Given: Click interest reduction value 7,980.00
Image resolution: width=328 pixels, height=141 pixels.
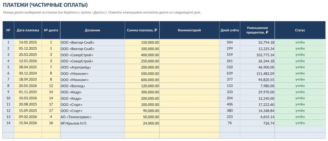Looking at the screenshot, I should click(x=257, y=86).
